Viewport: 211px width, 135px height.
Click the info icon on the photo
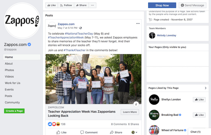136,104
